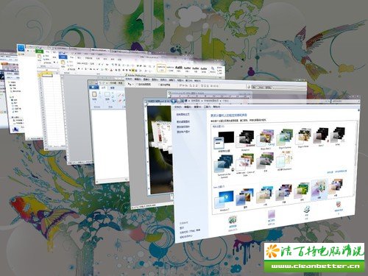The width and height of the screenshot is (368, 276).
Task: Click Change mouse pointers link
Action: (183, 127)
